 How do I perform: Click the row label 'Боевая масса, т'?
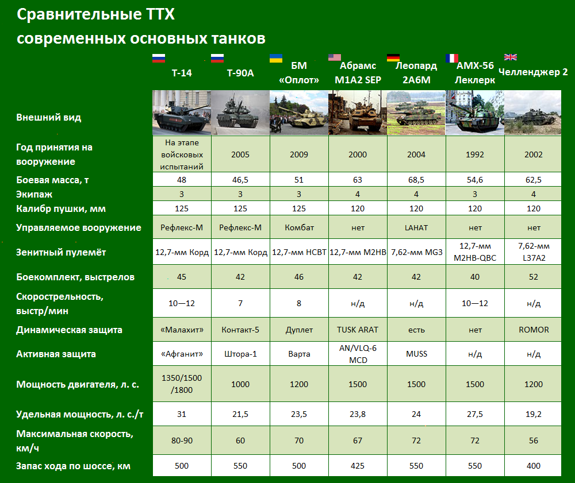click(52, 180)
